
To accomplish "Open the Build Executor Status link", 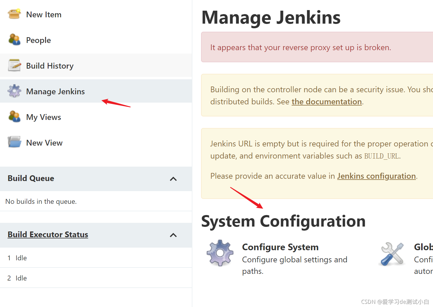I will pos(48,235).
